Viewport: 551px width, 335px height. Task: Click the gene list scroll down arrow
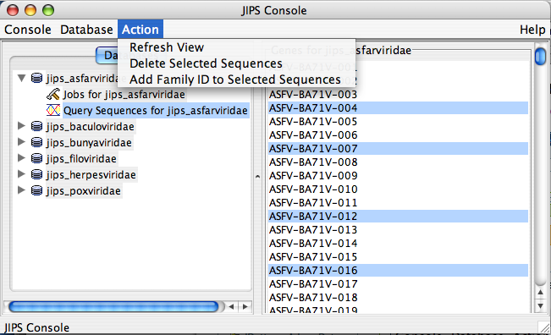click(x=541, y=306)
